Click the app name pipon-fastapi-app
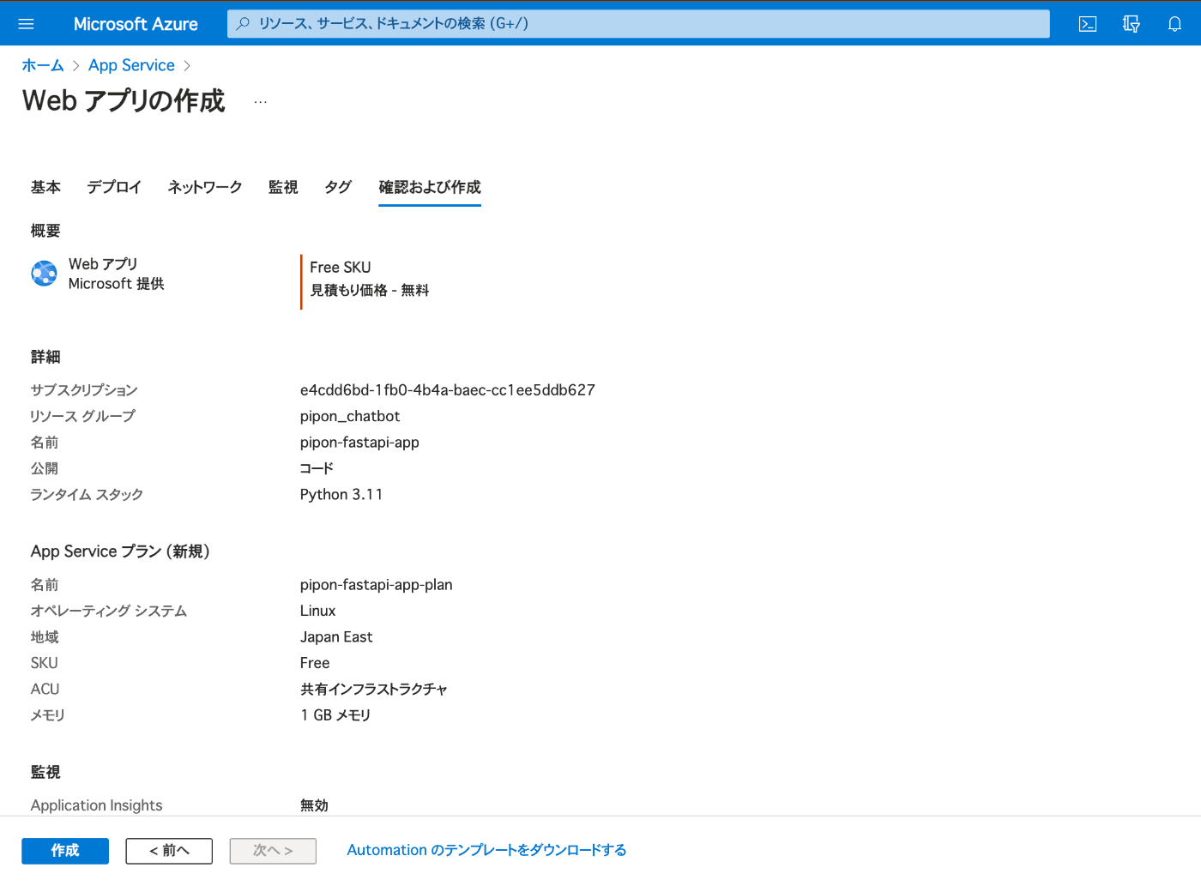The image size is (1201, 886). 359,443
